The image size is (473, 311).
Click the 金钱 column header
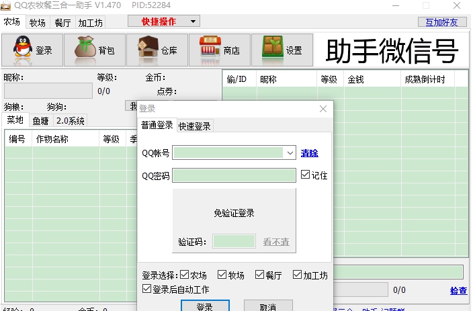(372, 79)
